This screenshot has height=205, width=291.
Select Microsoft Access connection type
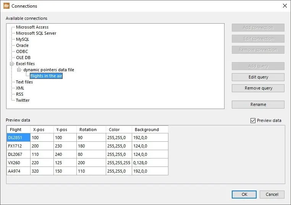click(32, 27)
